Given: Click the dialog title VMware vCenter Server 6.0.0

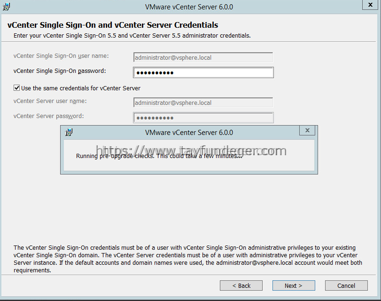Looking at the screenshot, I should (x=189, y=132).
